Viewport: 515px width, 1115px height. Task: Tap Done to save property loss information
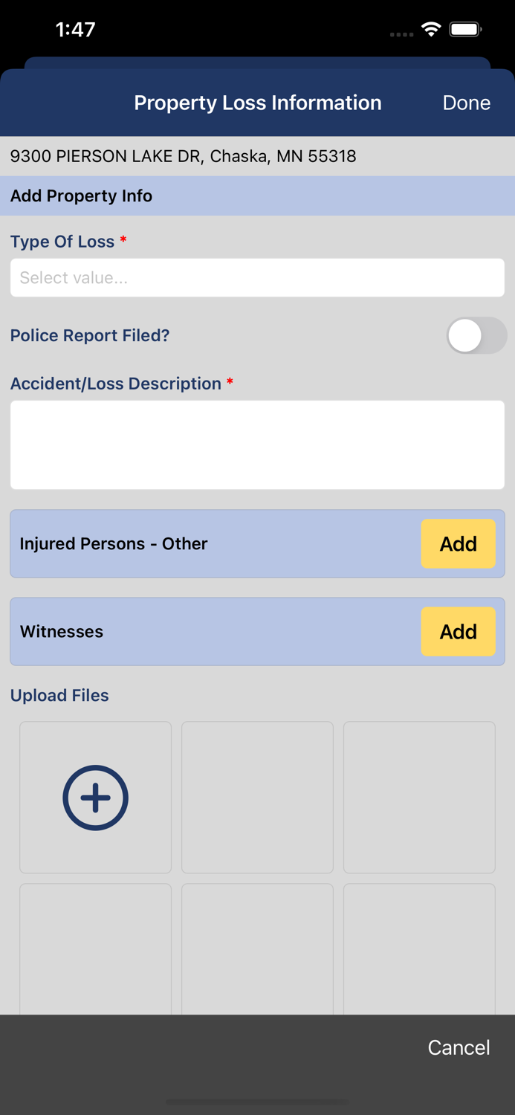pyautogui.click(x=466, y=103)
